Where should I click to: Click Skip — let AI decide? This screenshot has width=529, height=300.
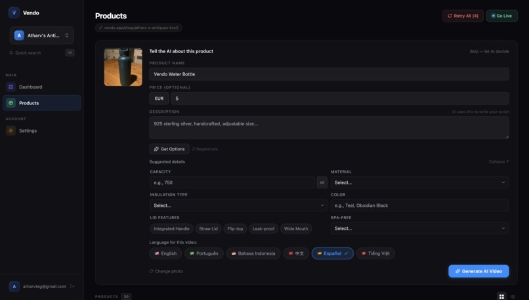(489, 51)
